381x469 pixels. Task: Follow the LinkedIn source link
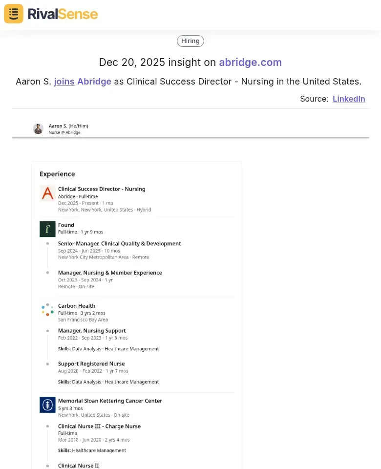(349, 99)
